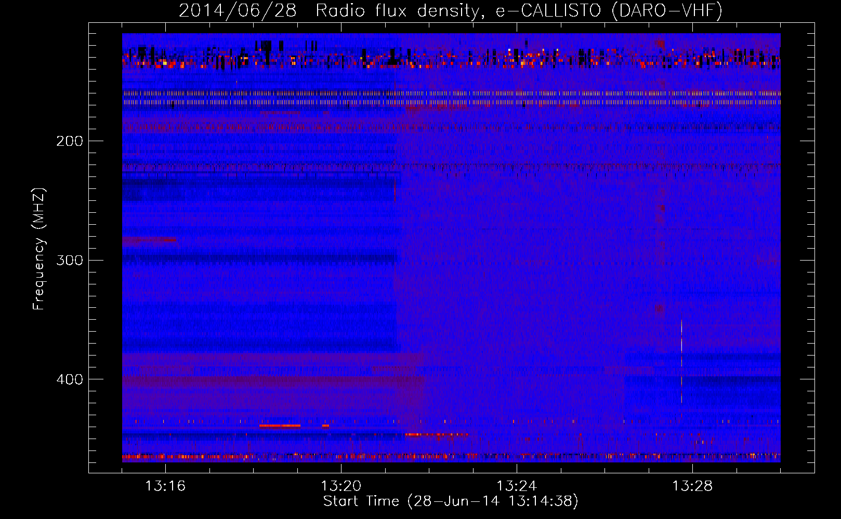Click the long red bar near 13:18
Viewport: 841px width, 519px height.
coord(280,426)
